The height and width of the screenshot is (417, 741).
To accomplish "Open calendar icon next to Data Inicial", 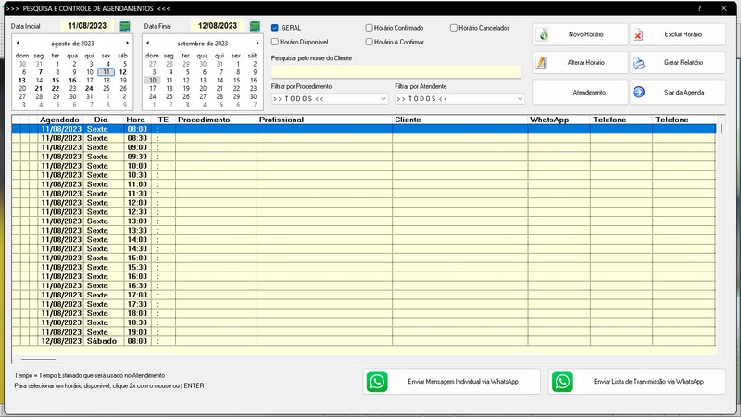I will pos(125,26).
